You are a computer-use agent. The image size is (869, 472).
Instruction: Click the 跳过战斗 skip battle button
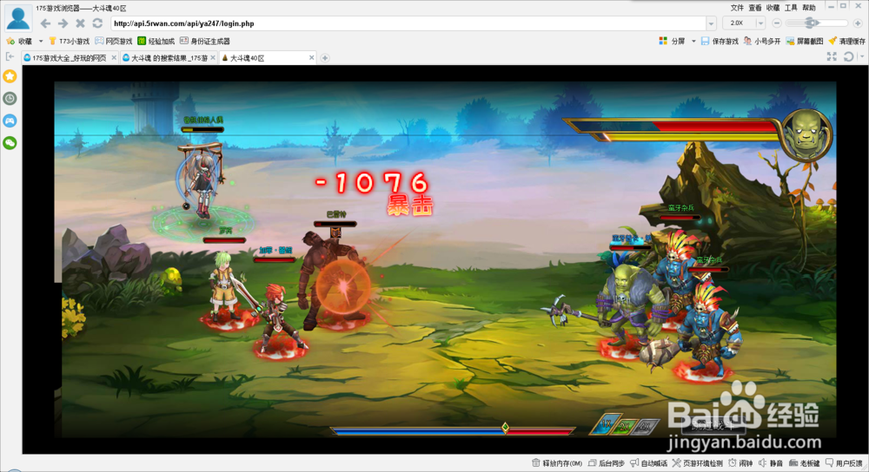pyautogui.click(x=713, y=425)
